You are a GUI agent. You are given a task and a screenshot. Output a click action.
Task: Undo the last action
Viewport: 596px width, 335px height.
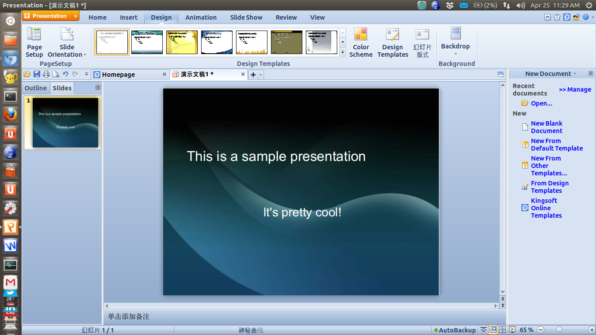pos(65,74)
